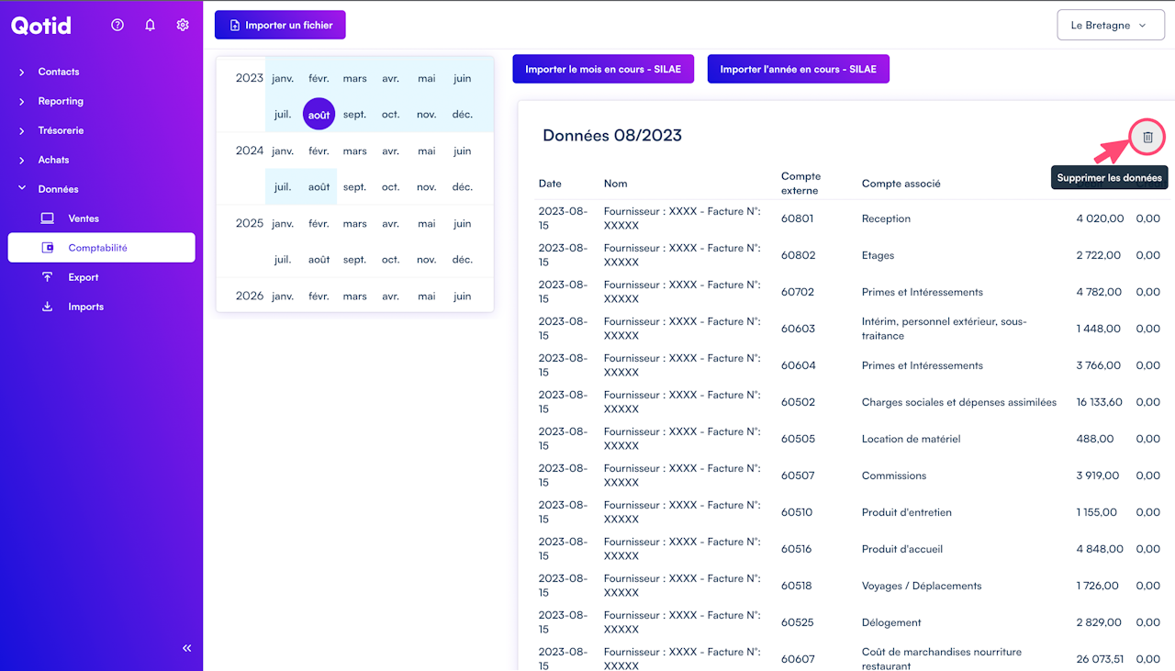
Task: Select nov. 2023 in the calendar
Action: click(x=427, y=115)
